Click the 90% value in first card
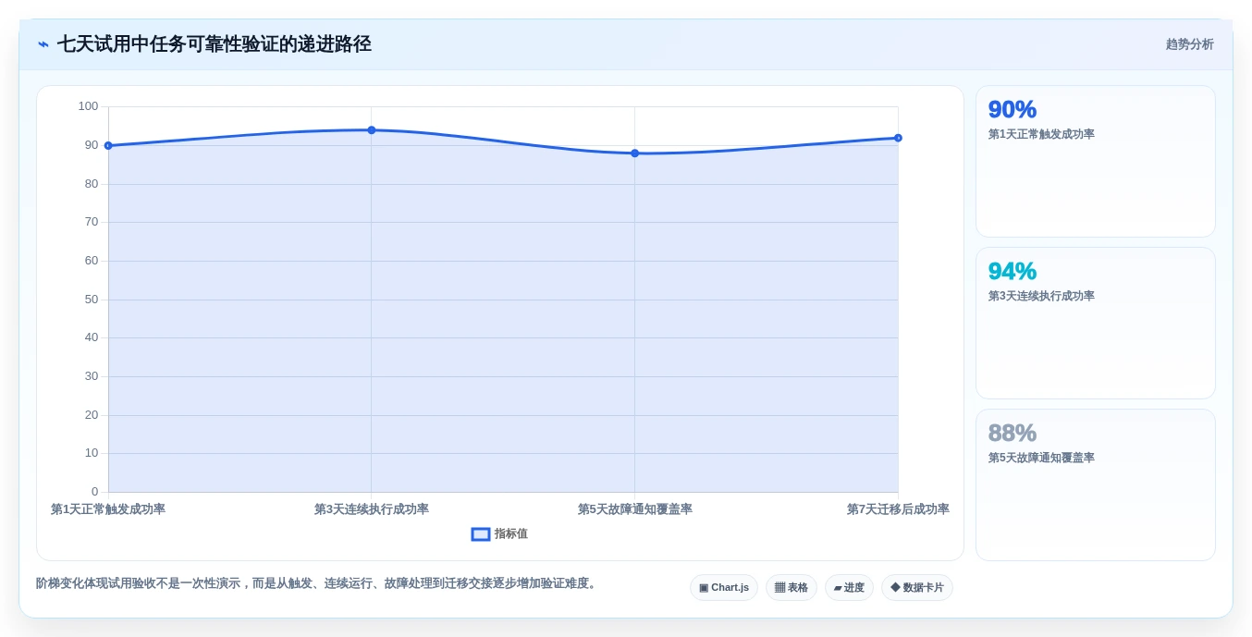 (x=1013, y=110)
